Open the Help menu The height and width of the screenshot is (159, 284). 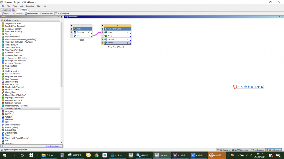click(x=44, y=6)
